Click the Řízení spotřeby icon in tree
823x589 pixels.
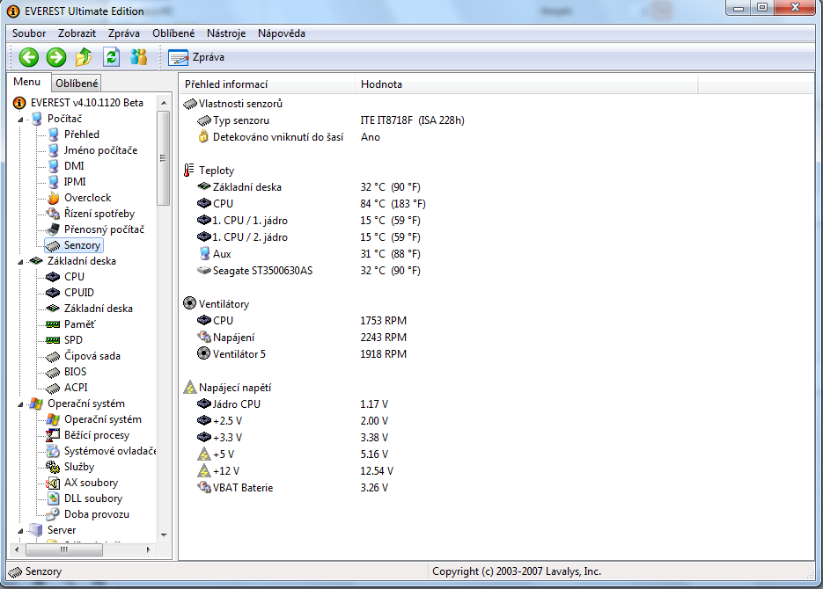click(x=53, y=214)
